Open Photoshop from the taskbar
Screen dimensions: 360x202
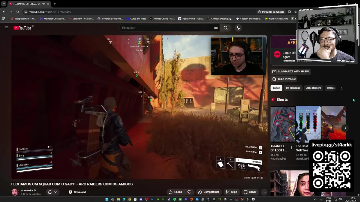152,199
